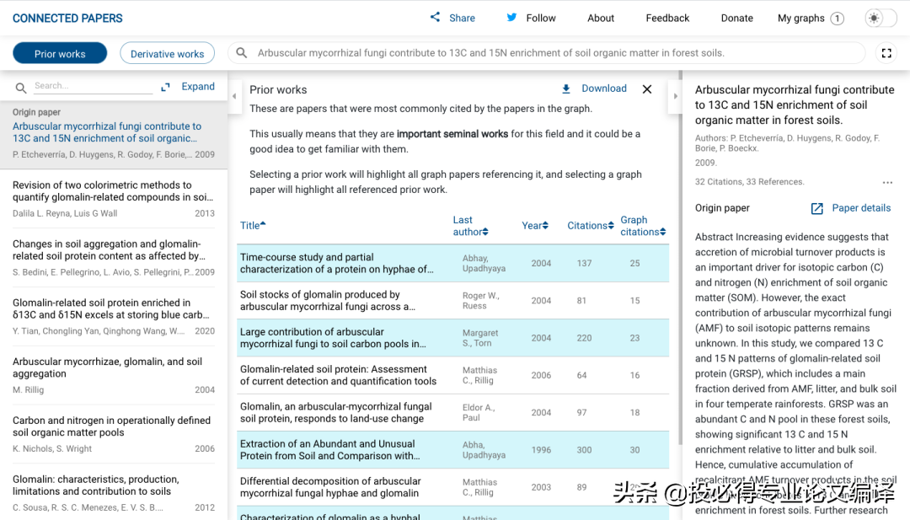Open the About page

(601, 18)
